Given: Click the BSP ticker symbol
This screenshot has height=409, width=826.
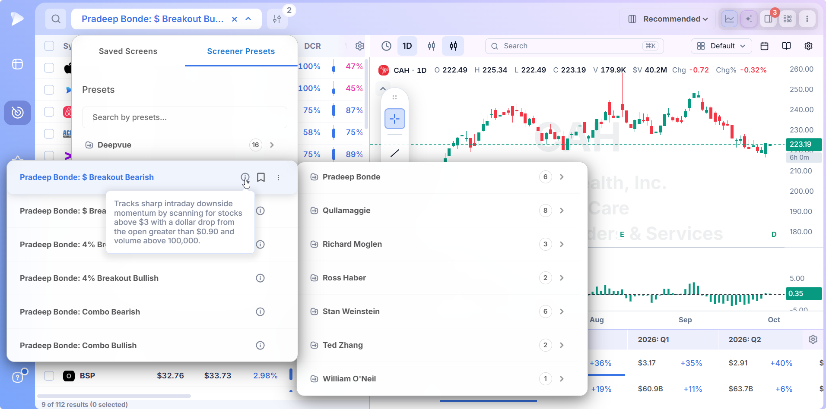Looking at the screenshot, I should (x=87, y=376).
